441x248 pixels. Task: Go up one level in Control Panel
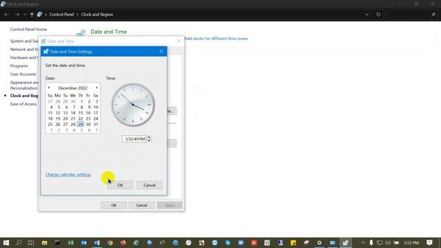click(32, 14)
